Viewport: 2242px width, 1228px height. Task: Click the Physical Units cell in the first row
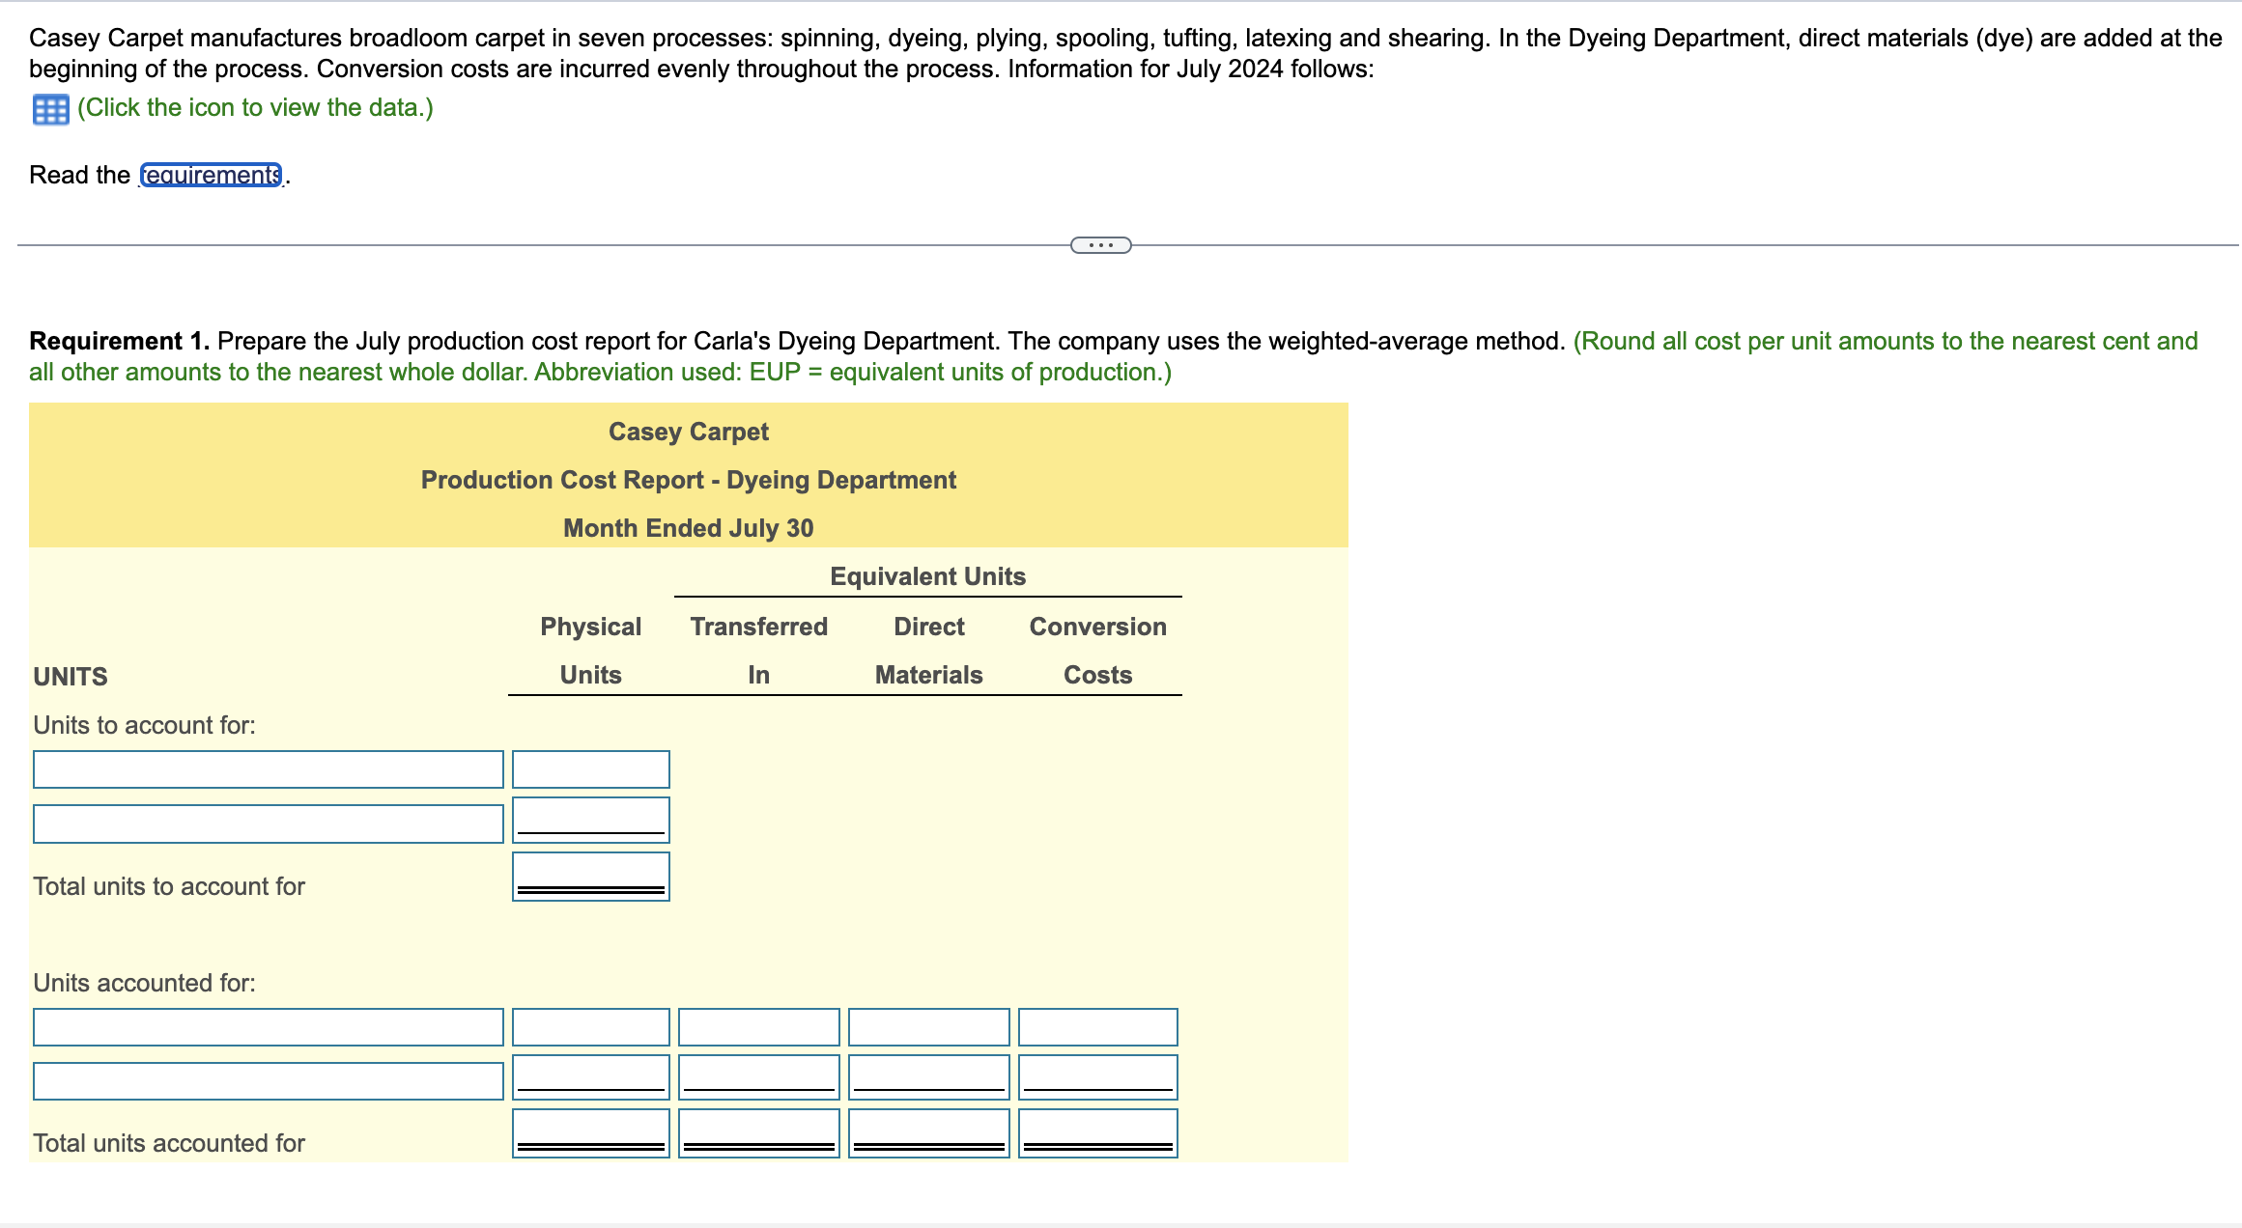(x=590, y=768)
